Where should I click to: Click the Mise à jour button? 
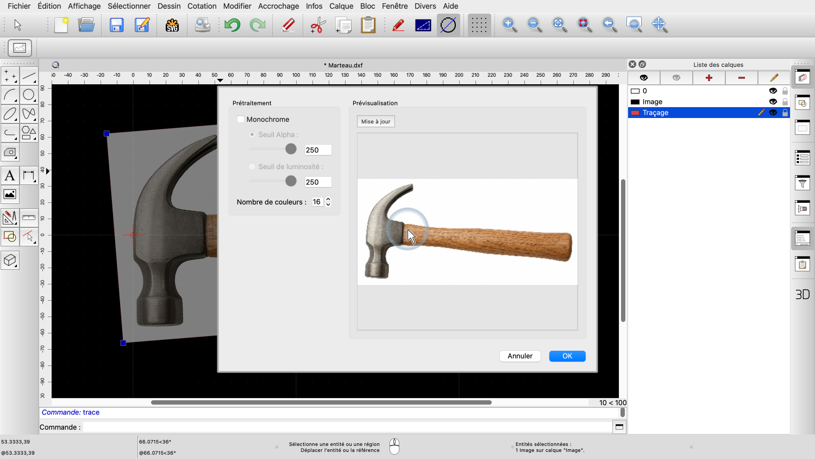[x=376, y=121]
